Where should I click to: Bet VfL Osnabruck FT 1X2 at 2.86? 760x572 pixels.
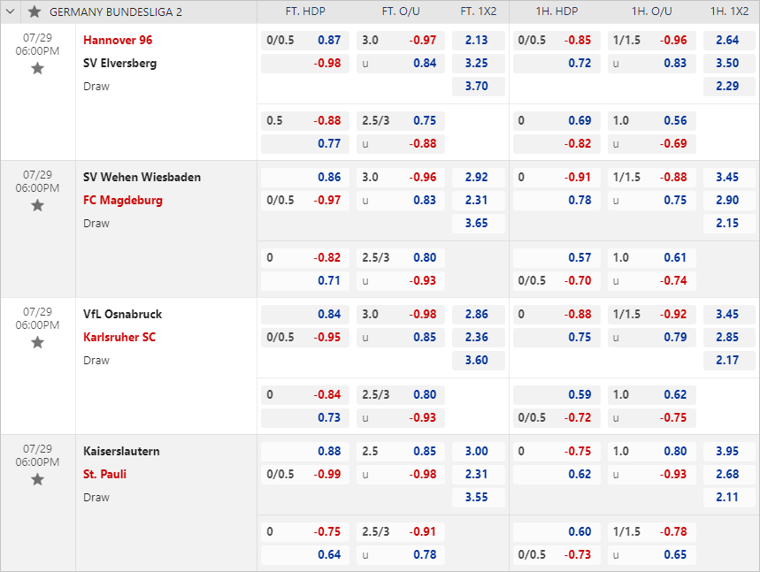click(479, 315)
